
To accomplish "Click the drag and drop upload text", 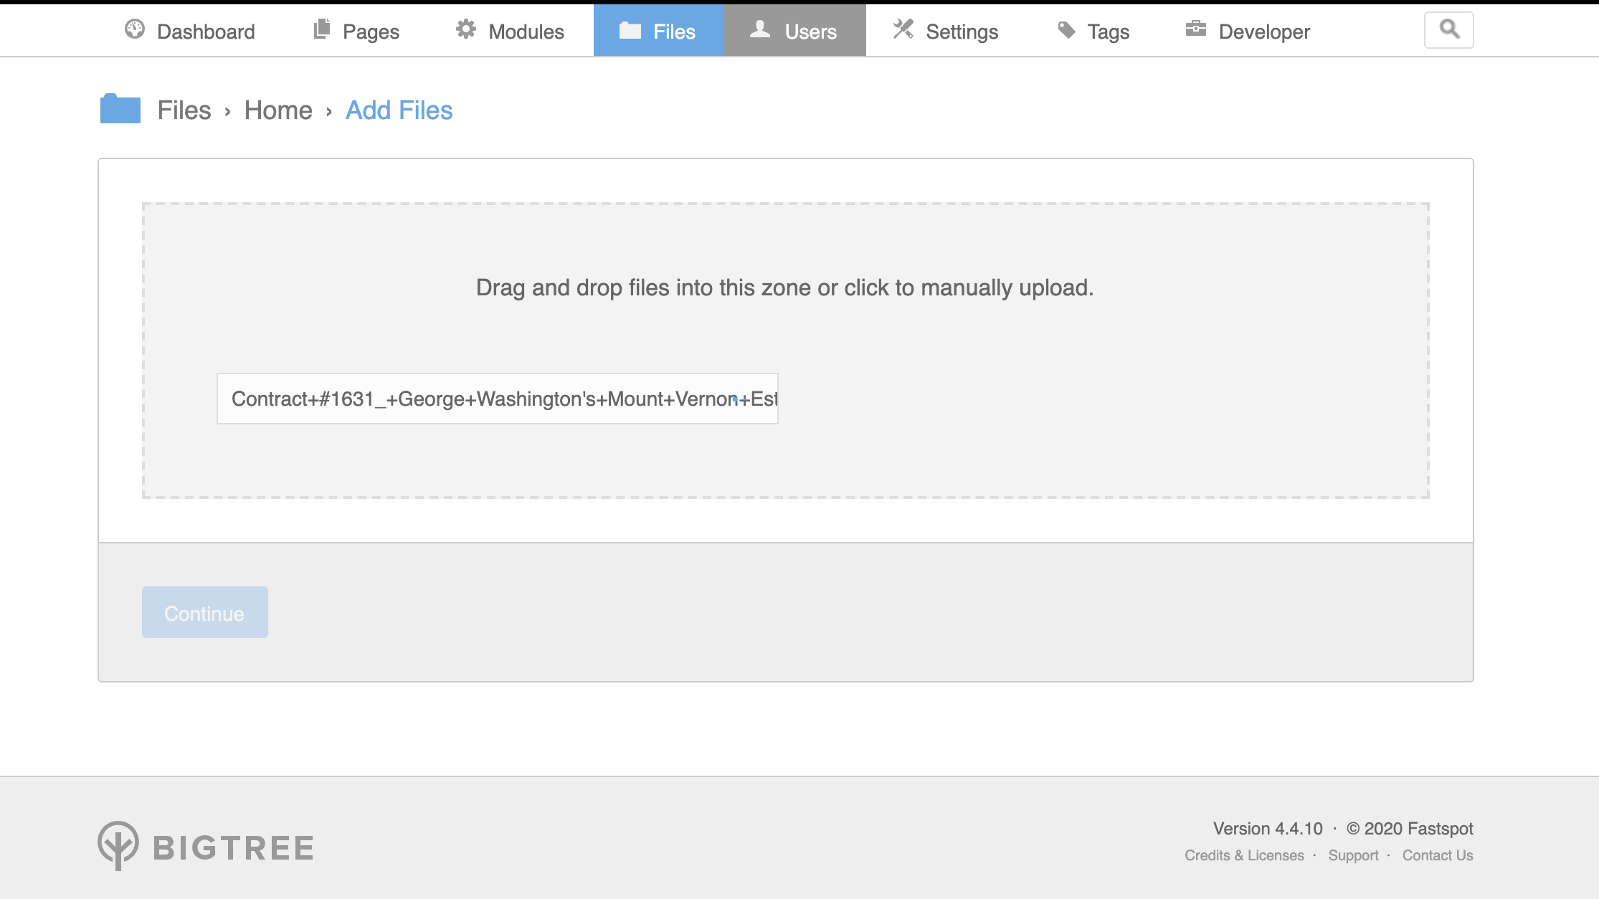I will 785,287.
